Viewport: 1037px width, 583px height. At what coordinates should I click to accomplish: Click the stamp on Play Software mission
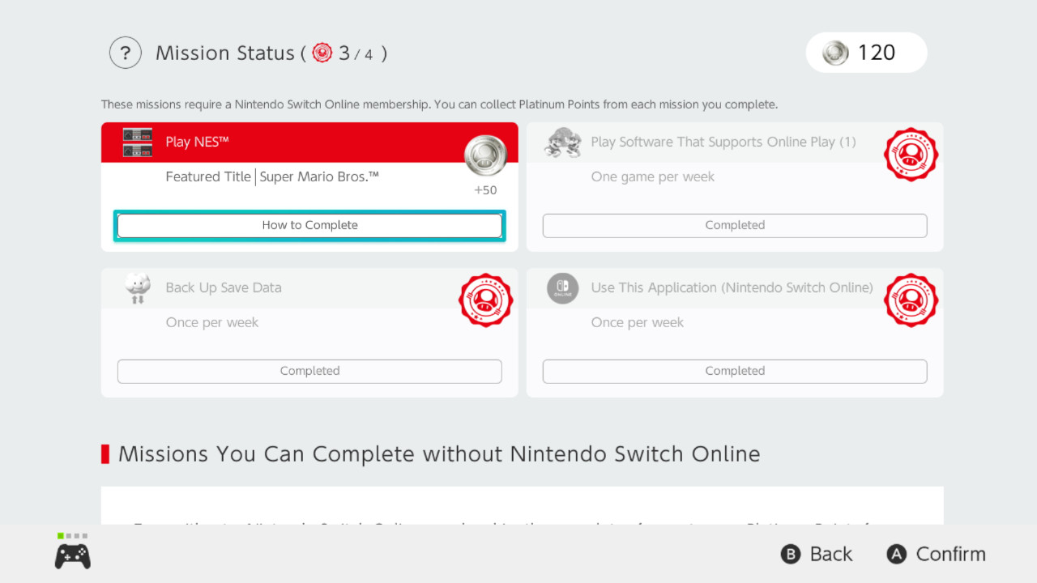911,155
